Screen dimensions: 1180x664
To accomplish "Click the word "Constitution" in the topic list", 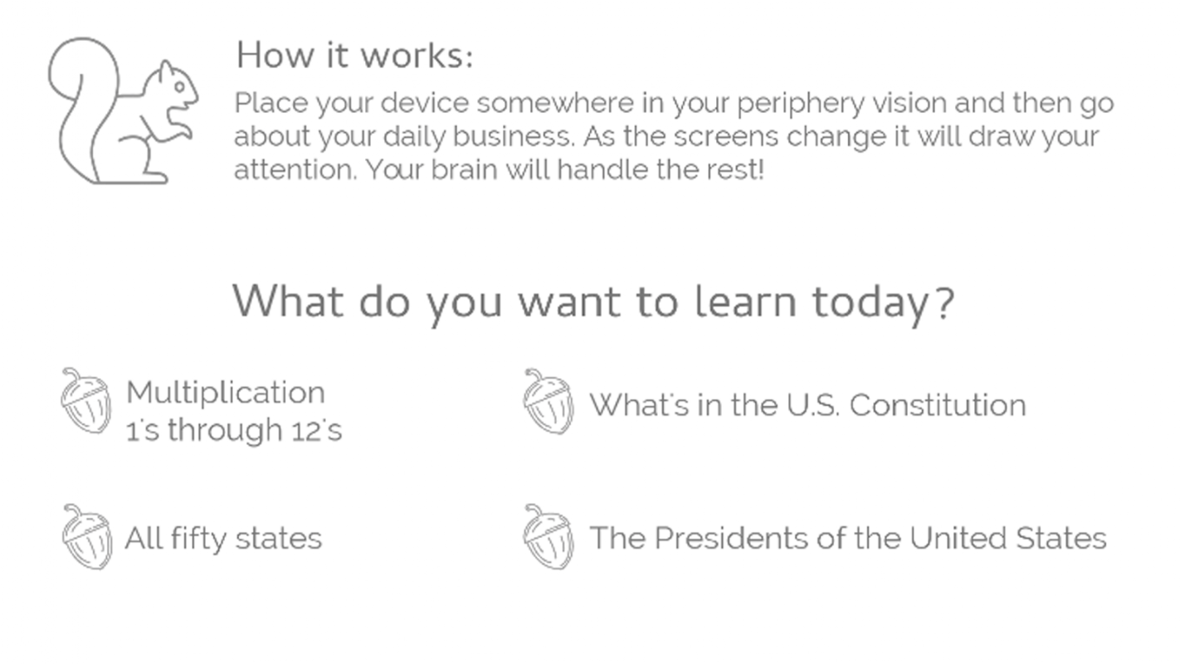I will [938, 405].
